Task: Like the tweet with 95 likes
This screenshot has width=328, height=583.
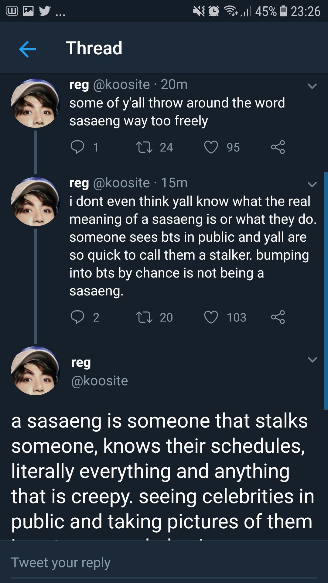Action: coord(211,147)
